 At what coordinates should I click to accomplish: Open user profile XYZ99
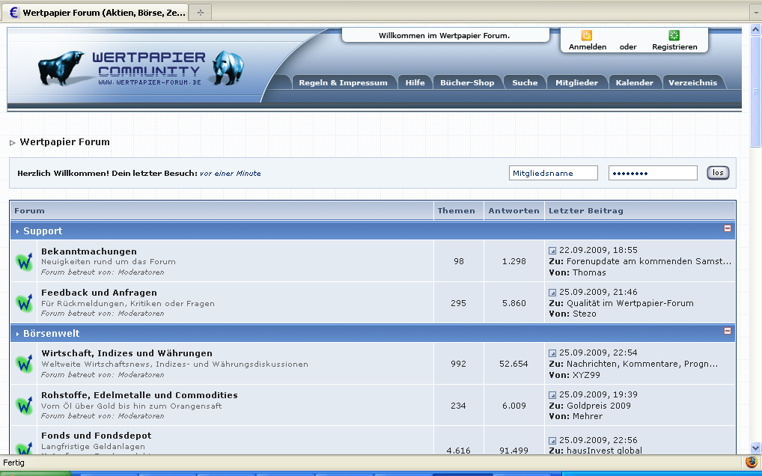tap(586, 375)
